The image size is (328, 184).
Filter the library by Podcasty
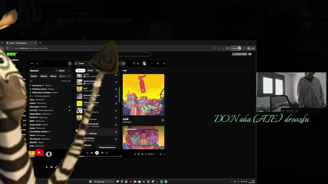click(44, 76)
